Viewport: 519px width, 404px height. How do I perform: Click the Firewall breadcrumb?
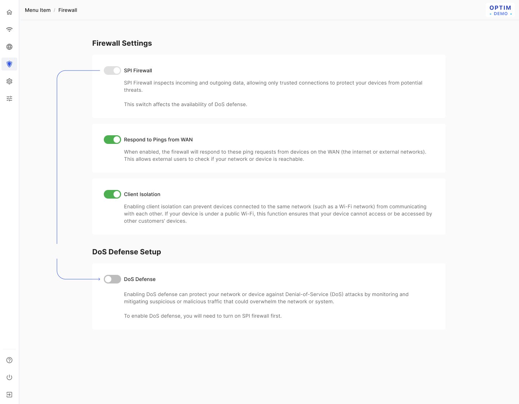(68, 10)
